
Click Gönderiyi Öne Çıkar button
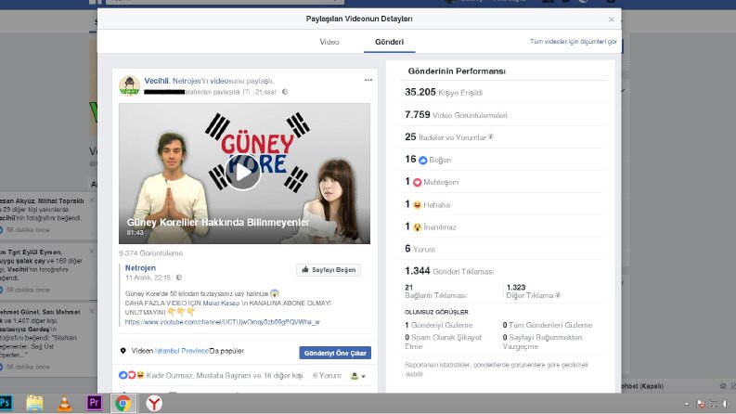pos(335,353)
